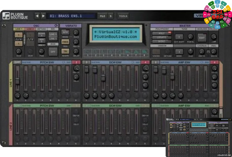The height and width of the screenshot is (157, 232).
Task: Adjust the Vibrato DELAY knob
Action: pos(76,51)
